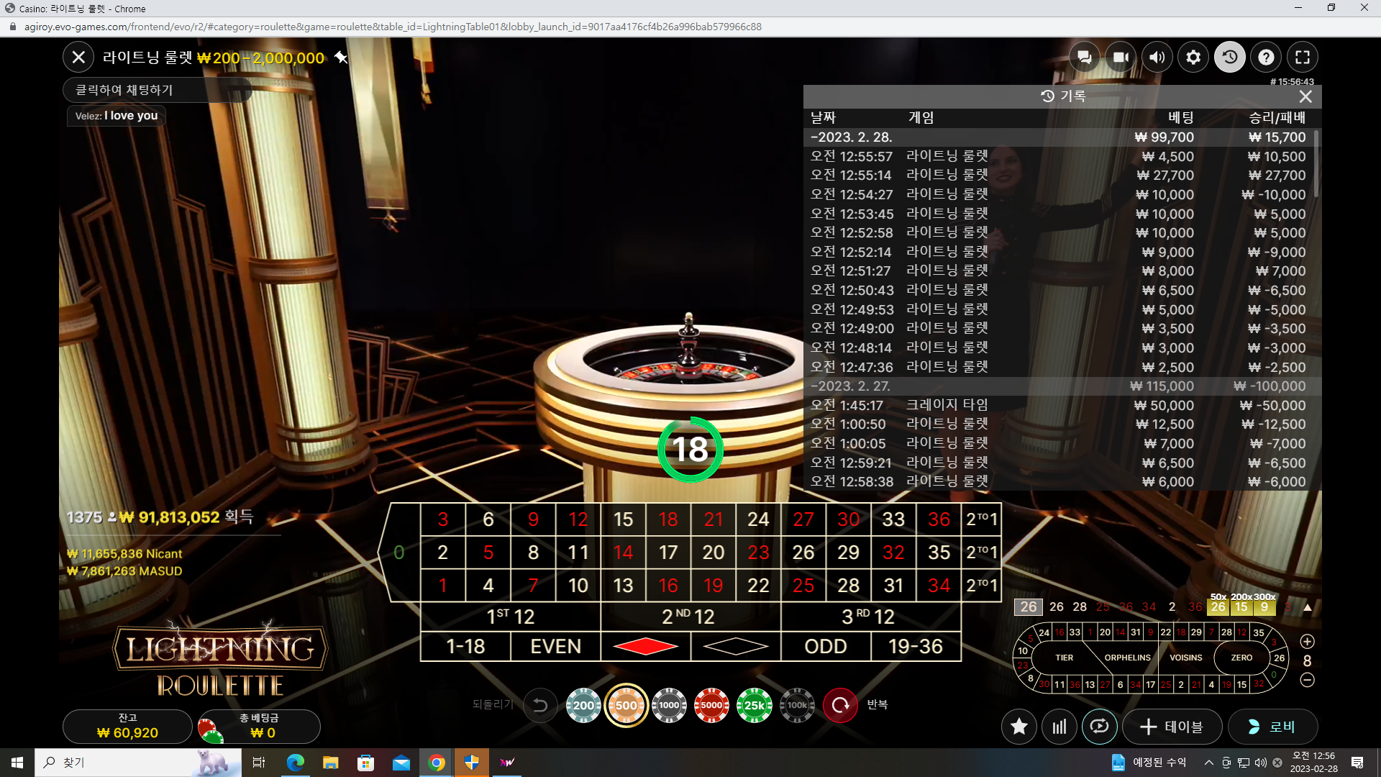The image size is (1381, 777).
Task: Open history entry at 오전 12:54:27
Action: (x=1058, y=194)
